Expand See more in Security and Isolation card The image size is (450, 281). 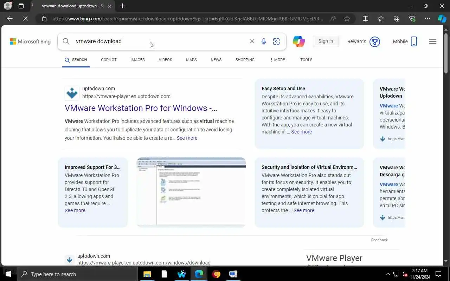pos(304,210)
